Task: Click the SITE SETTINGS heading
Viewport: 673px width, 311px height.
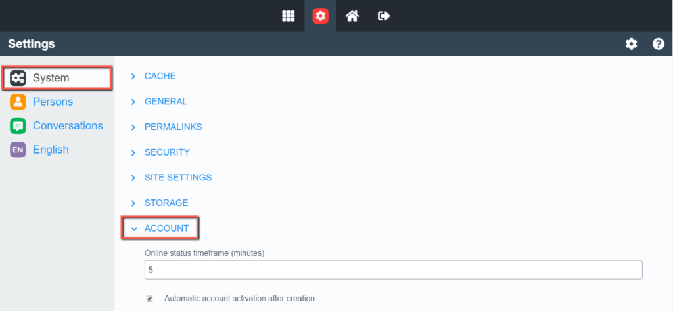Action: pyautogui.click(x=178, y=177)
